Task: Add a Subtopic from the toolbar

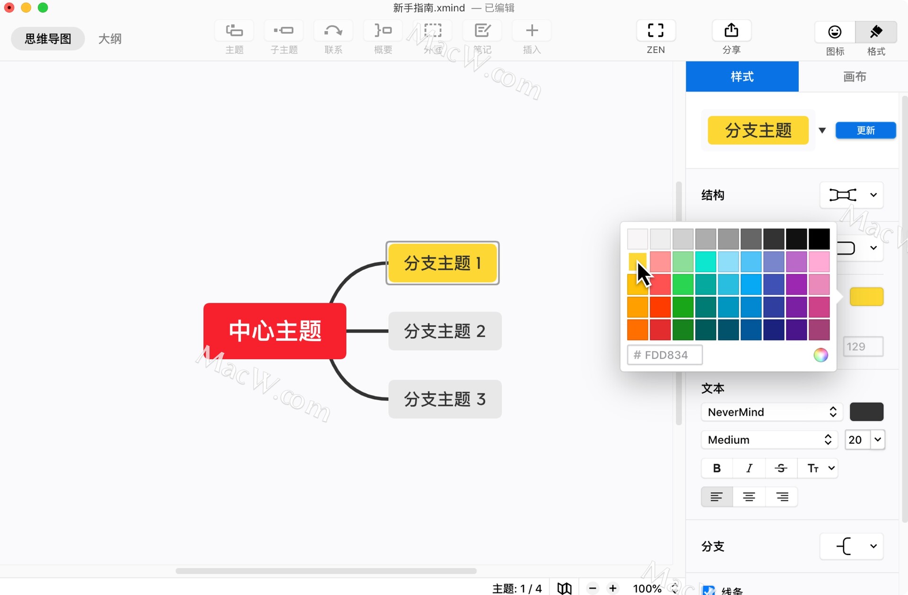Action: (x=284, y=31)
